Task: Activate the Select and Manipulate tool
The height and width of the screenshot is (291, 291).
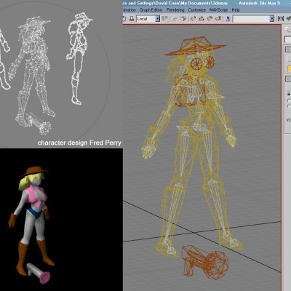Action: point(175,19)
